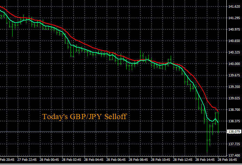242x165 pixels.
Task: Click the 140.000 price axis label
Action: tap(234, 64)
